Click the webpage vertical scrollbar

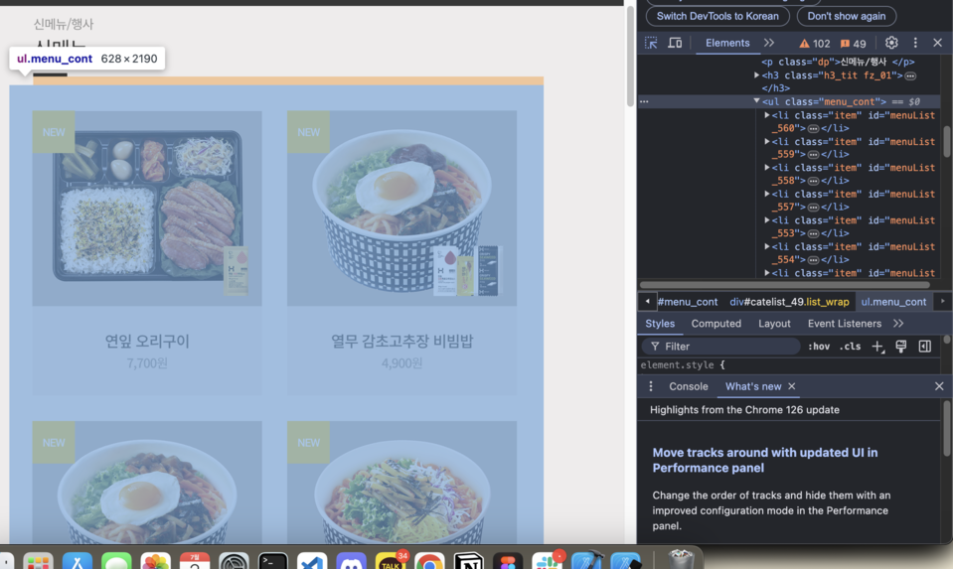click(x=630, y=58)
